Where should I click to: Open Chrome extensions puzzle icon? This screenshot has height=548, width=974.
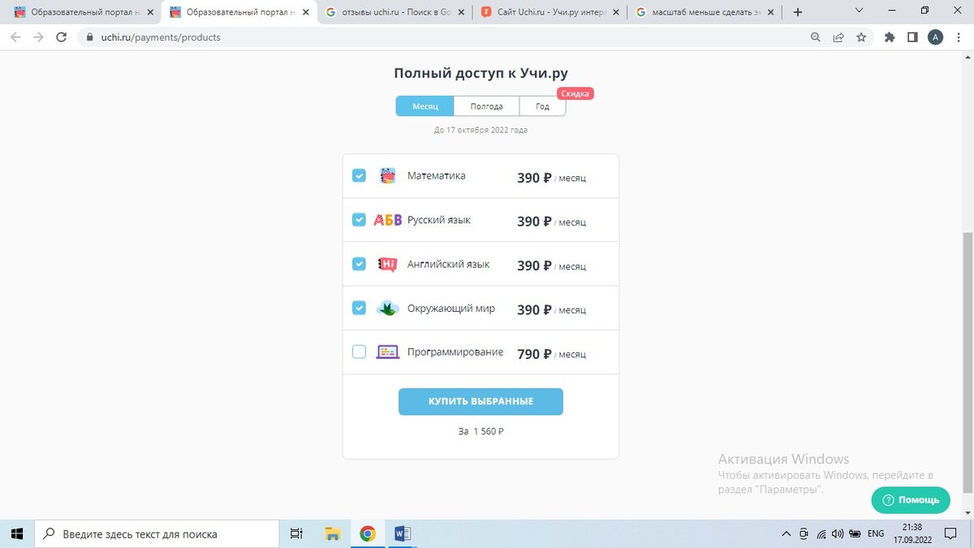tap(890, 37)
